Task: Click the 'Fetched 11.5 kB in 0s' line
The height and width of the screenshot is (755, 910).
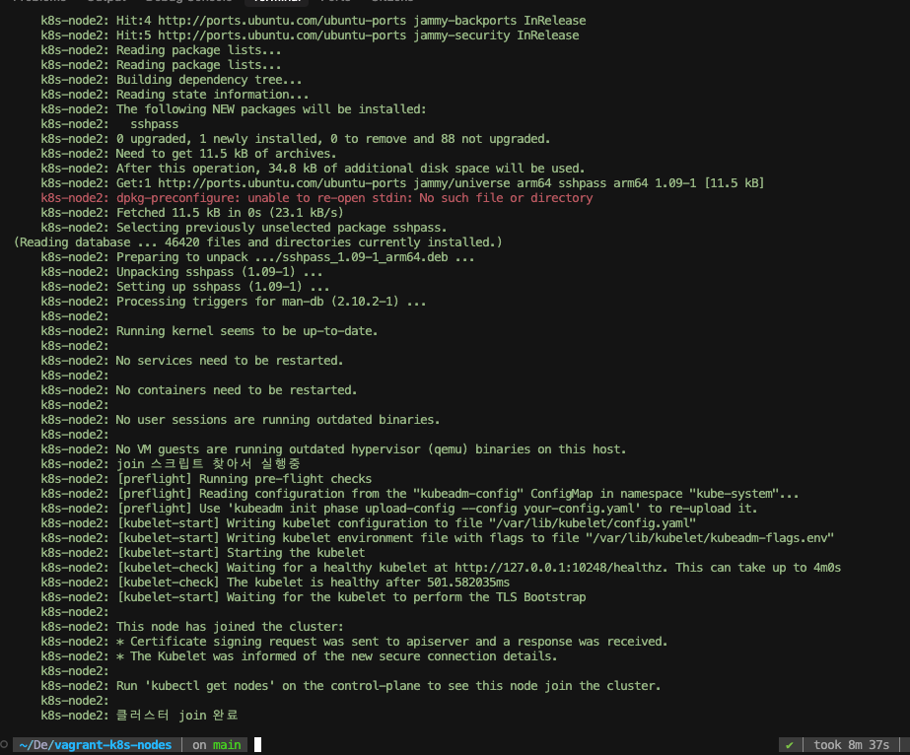Action: click(x=192, y=213)
